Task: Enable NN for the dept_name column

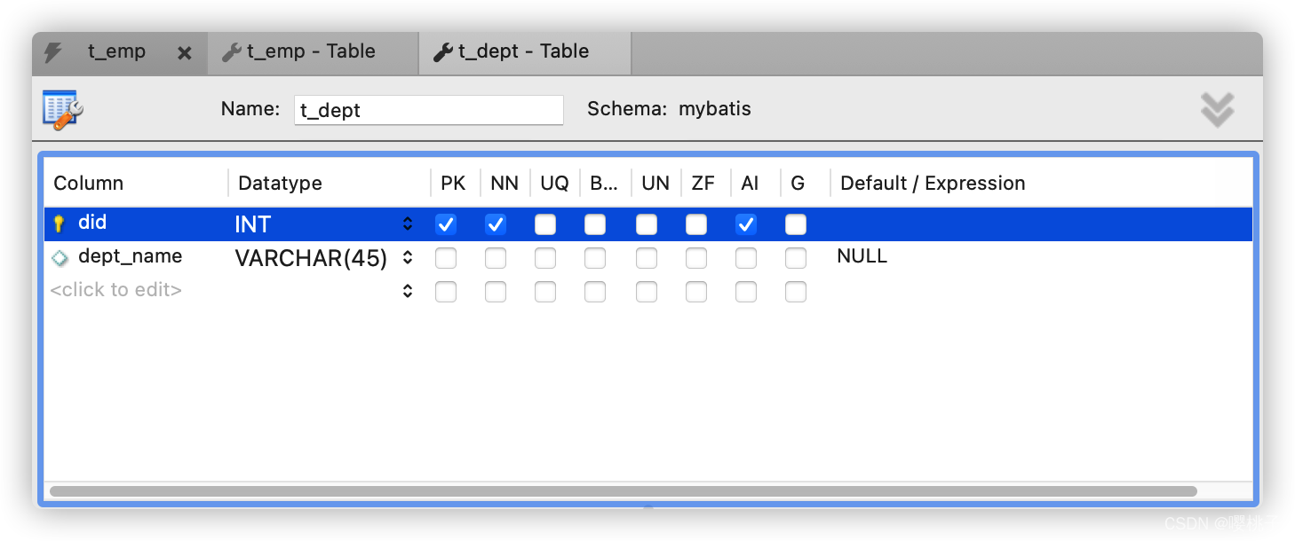Action: [x=495, y=257]
